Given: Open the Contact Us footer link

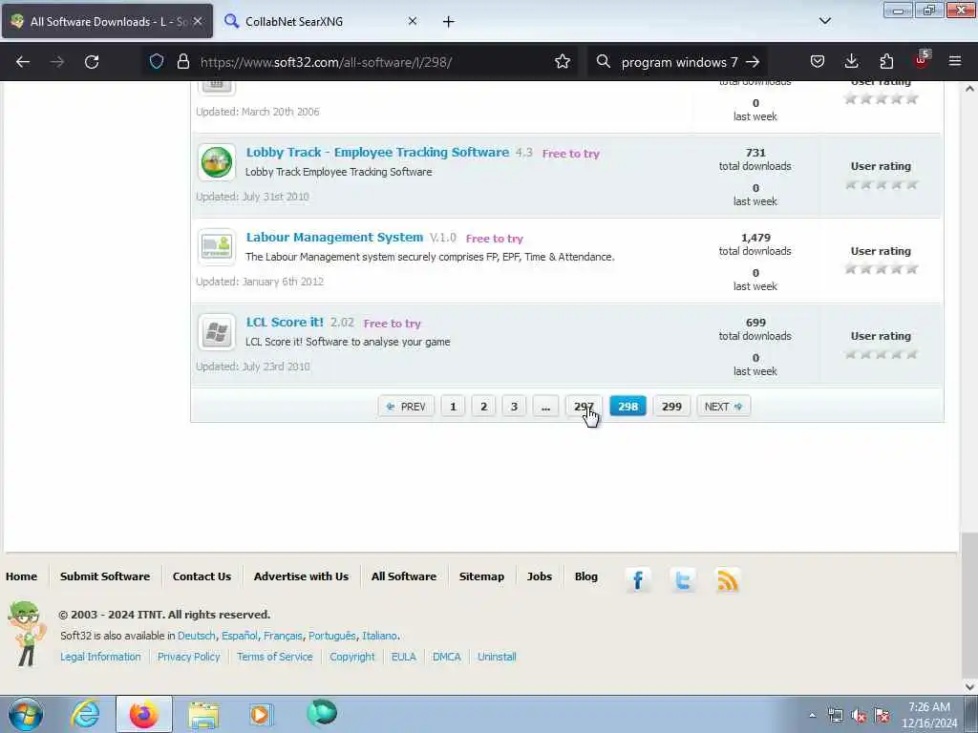Looking at the screenshot, I should [x=202, y=576].
